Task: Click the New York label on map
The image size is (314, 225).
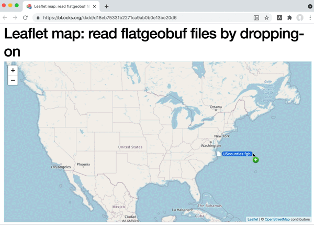Action: [x=222, y=136]
